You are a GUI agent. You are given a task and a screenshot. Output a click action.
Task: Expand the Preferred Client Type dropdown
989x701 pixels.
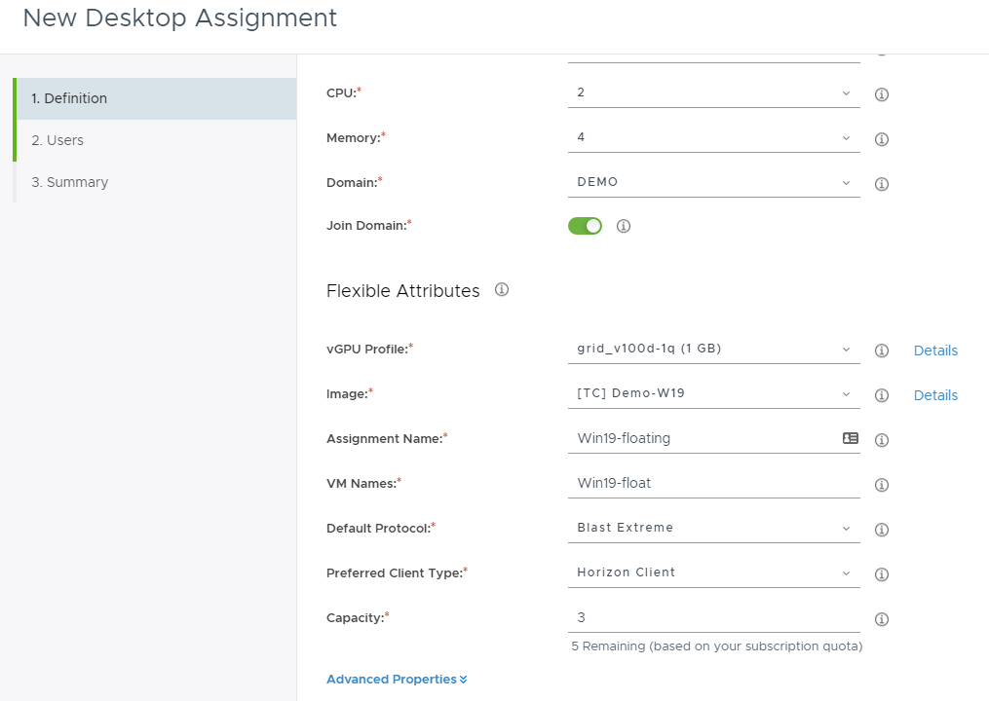[713, 572]
